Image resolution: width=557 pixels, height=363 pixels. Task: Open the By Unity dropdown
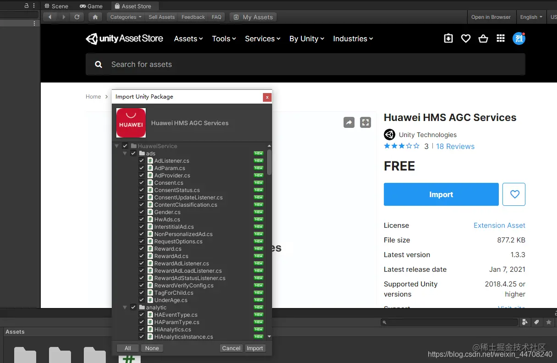pos(307,39)
